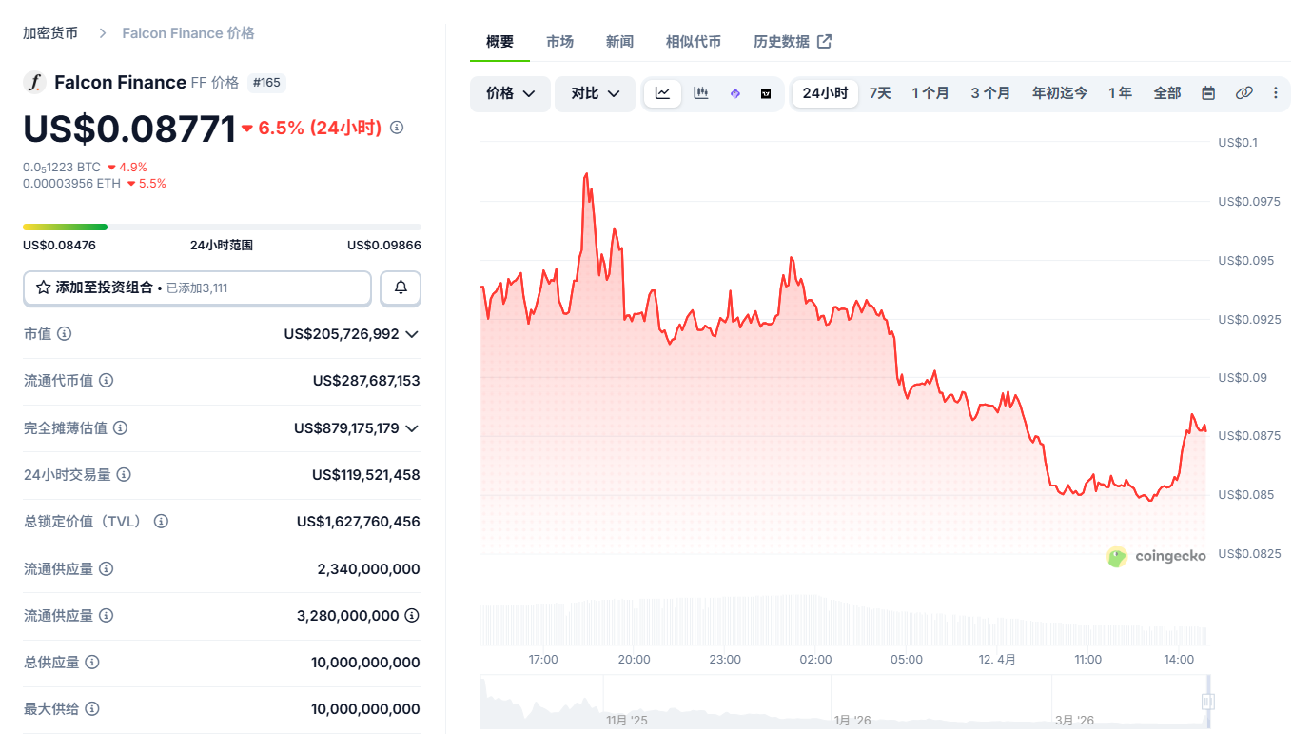Switch to the 概要 tab
This screenshot has height=734, width=1312.
coord(499,42)
